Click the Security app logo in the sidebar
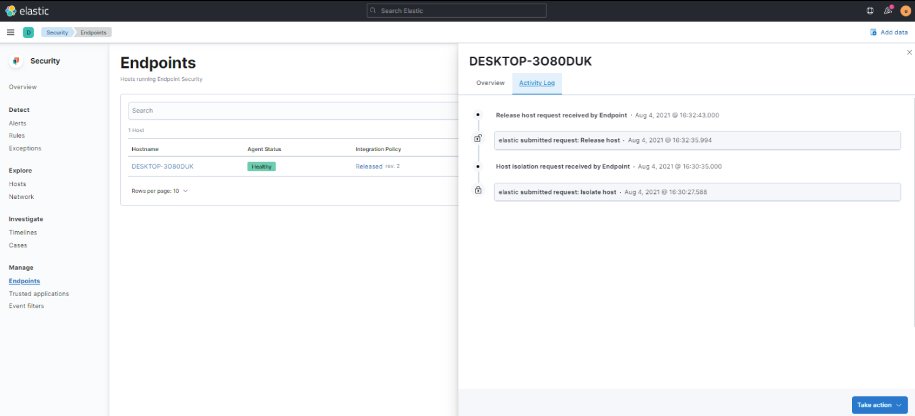The width and height of the screenshot is (915, 416). click(15, 61)
